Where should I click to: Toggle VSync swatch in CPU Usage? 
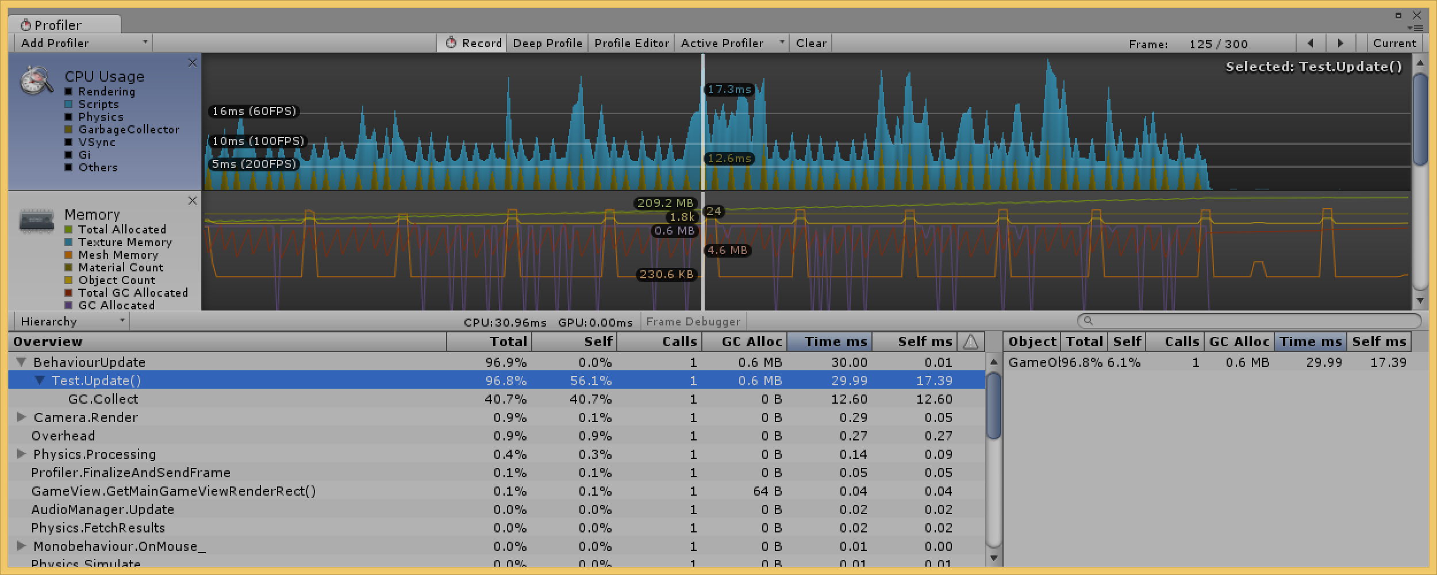(x=68, y=142)
